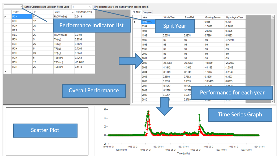Select year 1997 row
The image size is (279, 159).
point(152,40)
